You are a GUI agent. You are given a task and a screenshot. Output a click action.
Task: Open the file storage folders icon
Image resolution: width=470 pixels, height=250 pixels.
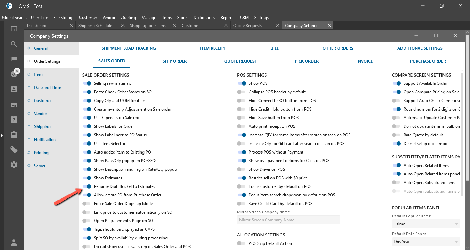coord(14,59)
